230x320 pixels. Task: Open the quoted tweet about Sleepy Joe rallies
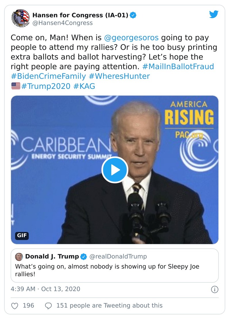coord(115,270)
